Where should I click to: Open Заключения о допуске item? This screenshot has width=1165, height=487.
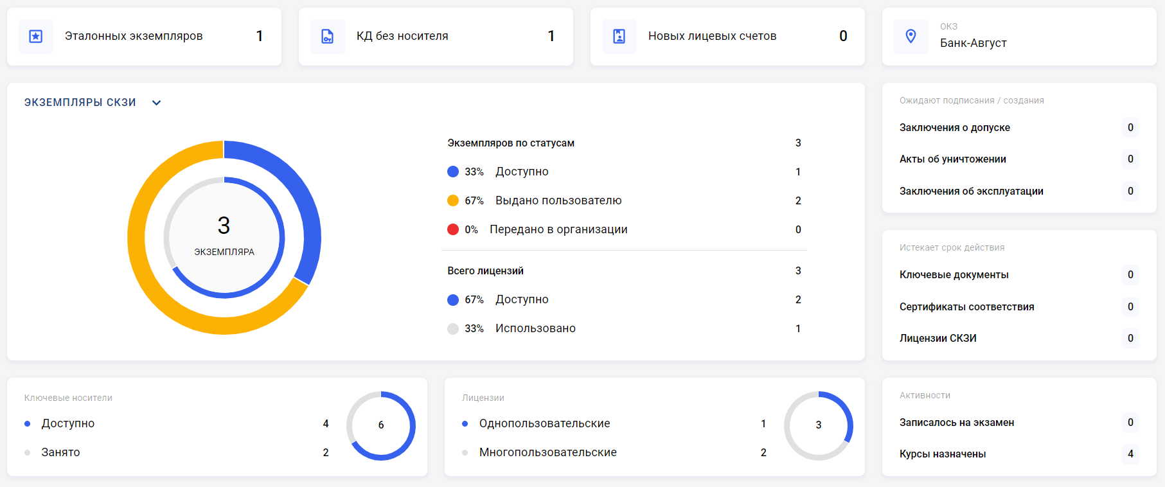click(955, 128)
